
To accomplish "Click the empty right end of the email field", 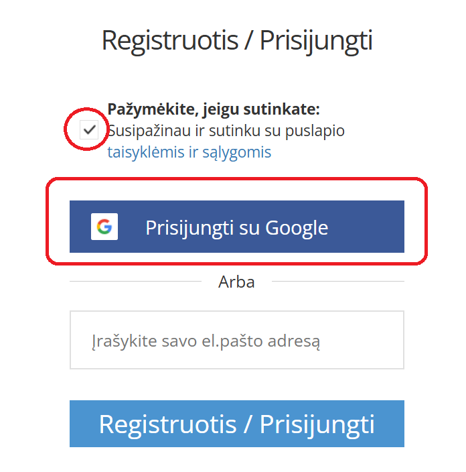I will [x=375, y=340].
